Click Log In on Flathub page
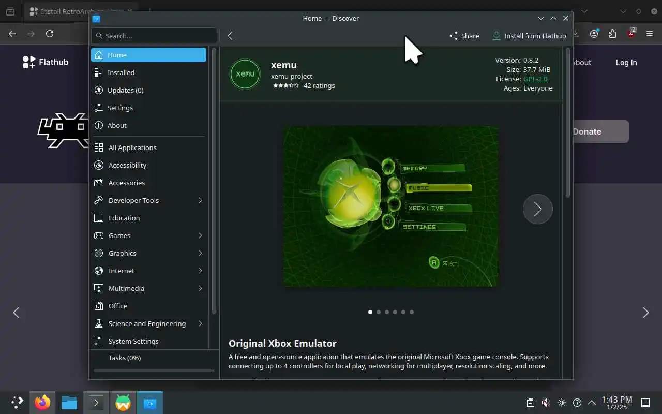The image size is (662, 414). [x=626, y=63]
